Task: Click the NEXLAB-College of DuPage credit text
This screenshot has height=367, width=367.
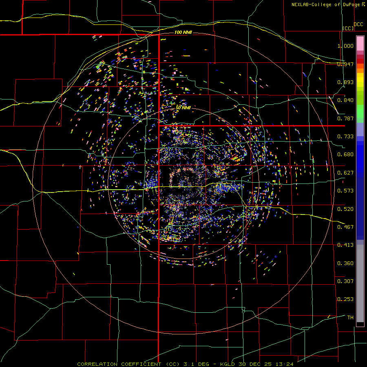Action: [x=325, y=4]
